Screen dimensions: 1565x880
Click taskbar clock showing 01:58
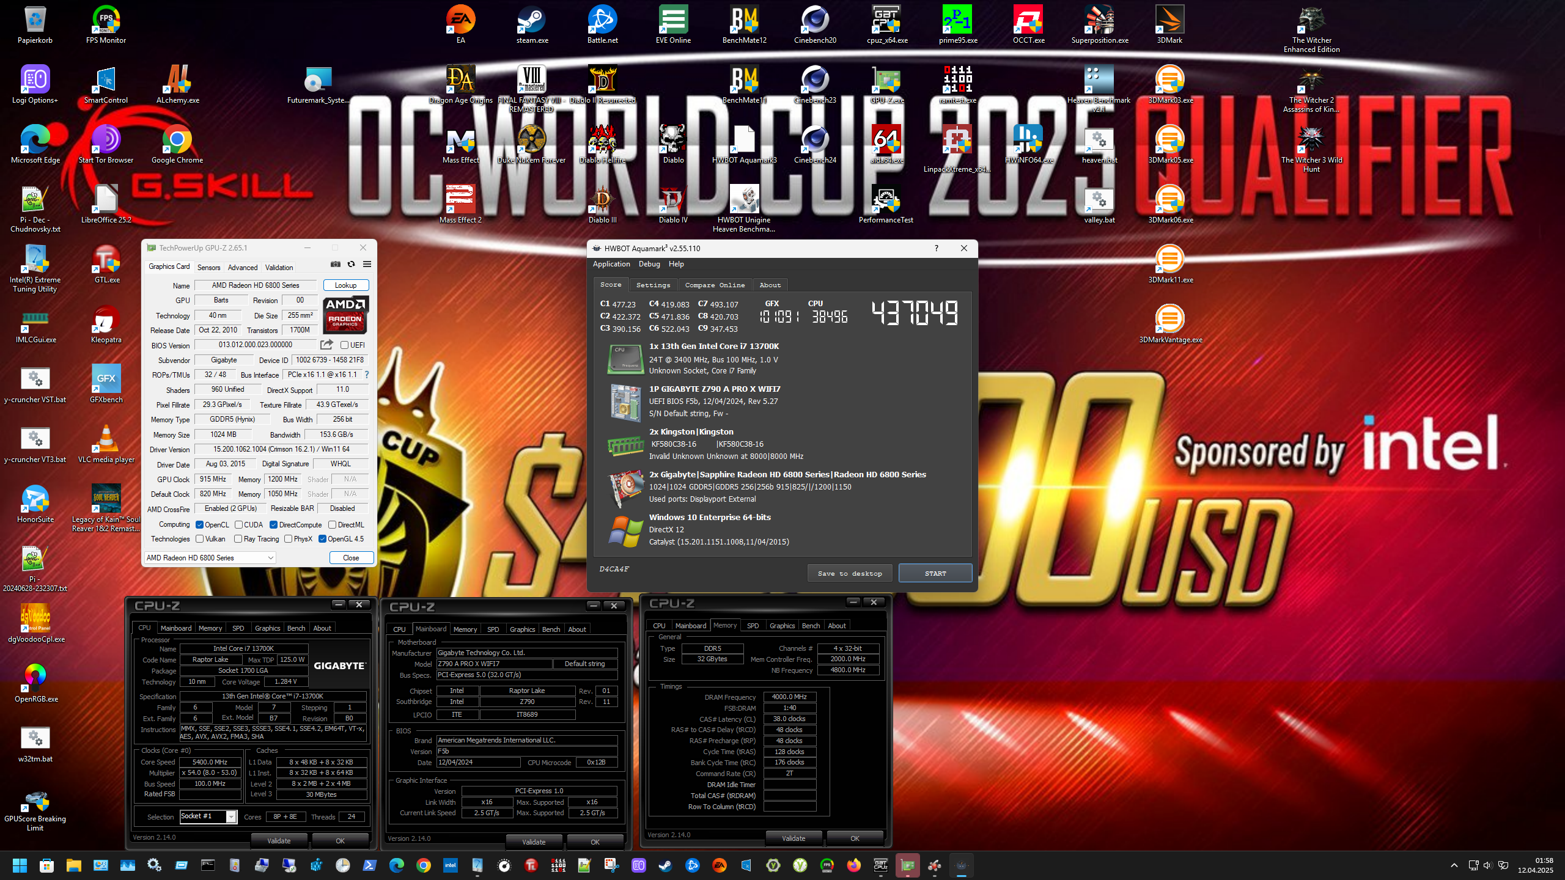[1535, 865]
